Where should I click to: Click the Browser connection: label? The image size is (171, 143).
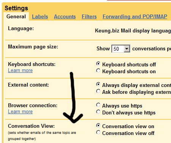point(33,106)
